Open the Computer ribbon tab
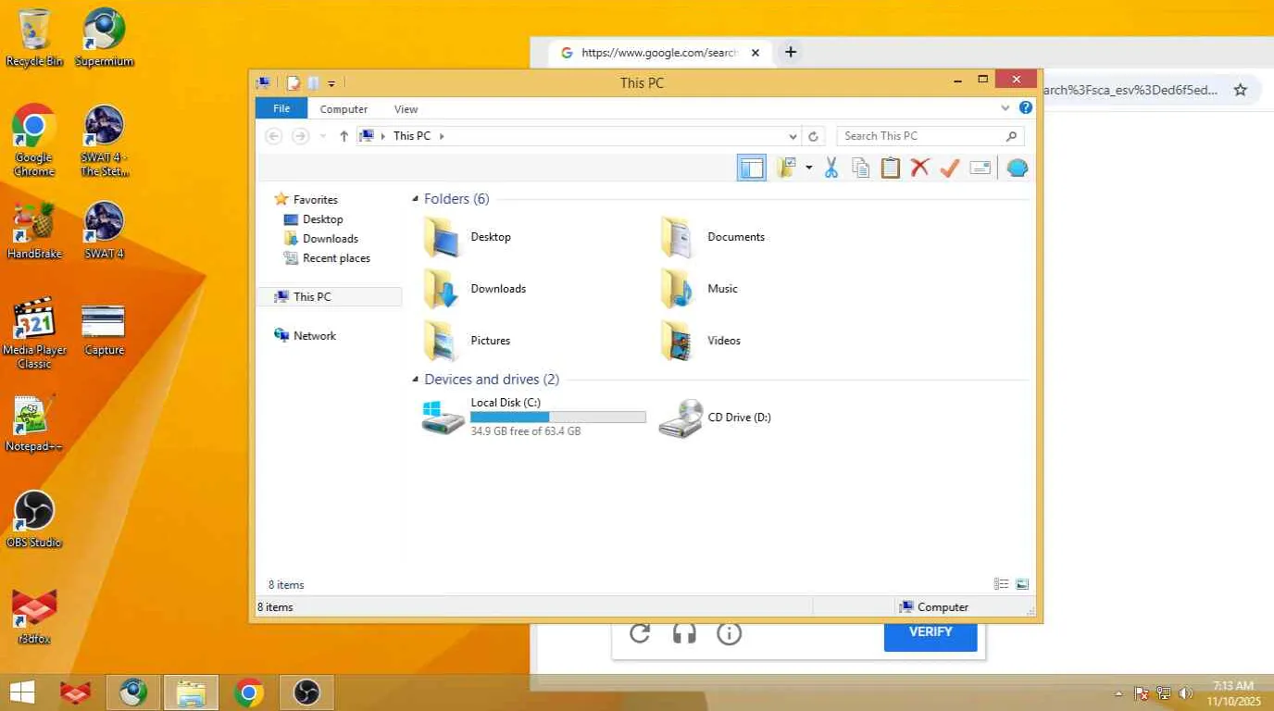 (343, 109)
